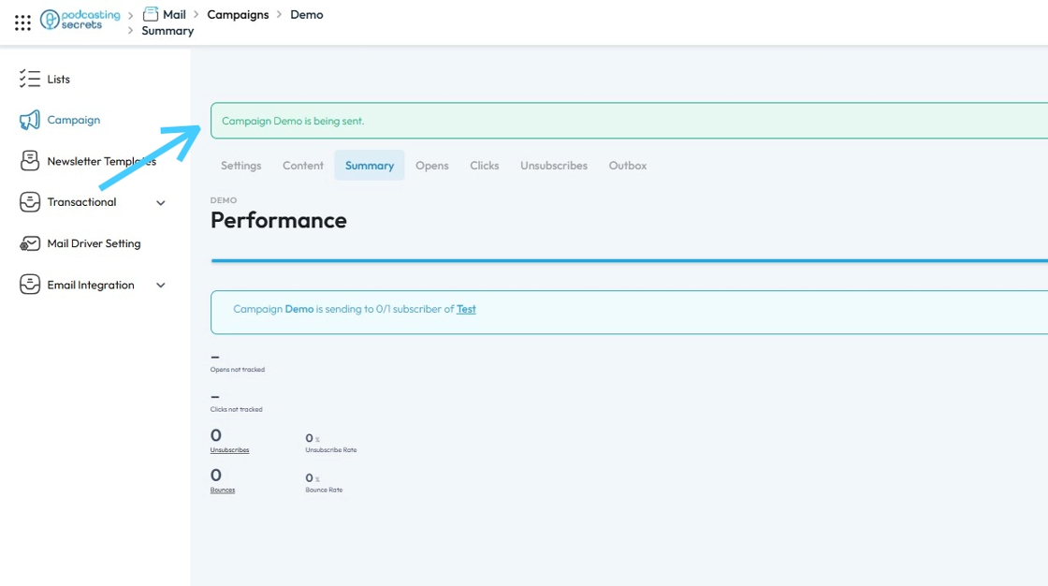The height and width of the screenshot is (586, 1048).
Task: Open the Mail Driver Setting icon
Action: pos(29,243)
